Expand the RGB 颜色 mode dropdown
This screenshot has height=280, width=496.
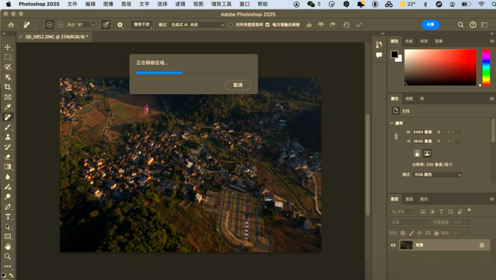(437, 175)
